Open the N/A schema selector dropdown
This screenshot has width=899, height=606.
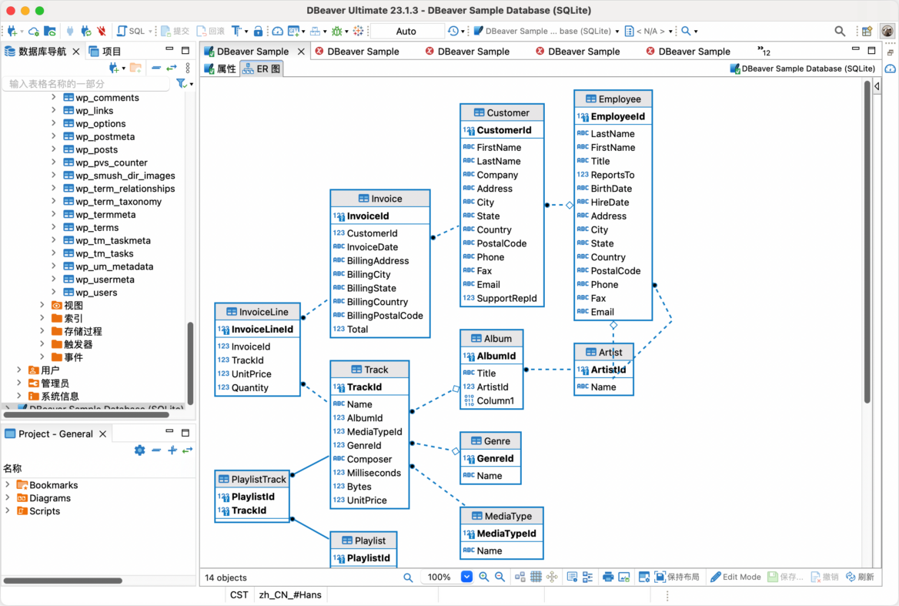point(648,31)
